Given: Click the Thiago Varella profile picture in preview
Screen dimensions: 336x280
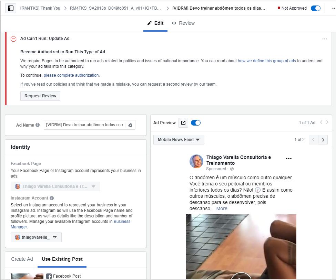Looking at the screenshot, I should 196,161.
